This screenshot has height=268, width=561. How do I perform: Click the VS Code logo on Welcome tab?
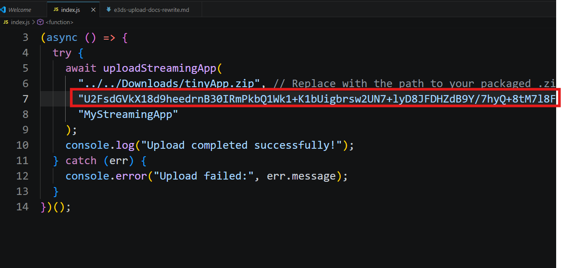[x=2, y=9]
